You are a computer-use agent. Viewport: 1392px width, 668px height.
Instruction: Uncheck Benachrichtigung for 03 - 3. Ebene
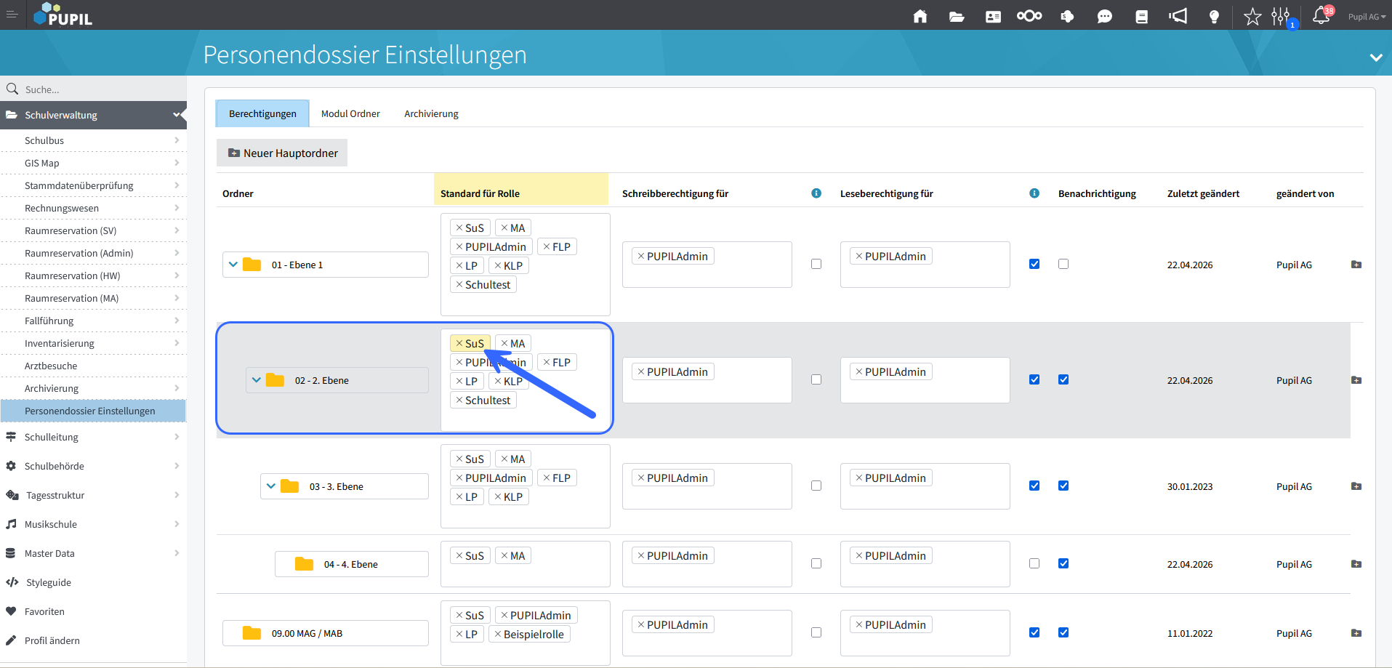click(x=1063, y=486)
